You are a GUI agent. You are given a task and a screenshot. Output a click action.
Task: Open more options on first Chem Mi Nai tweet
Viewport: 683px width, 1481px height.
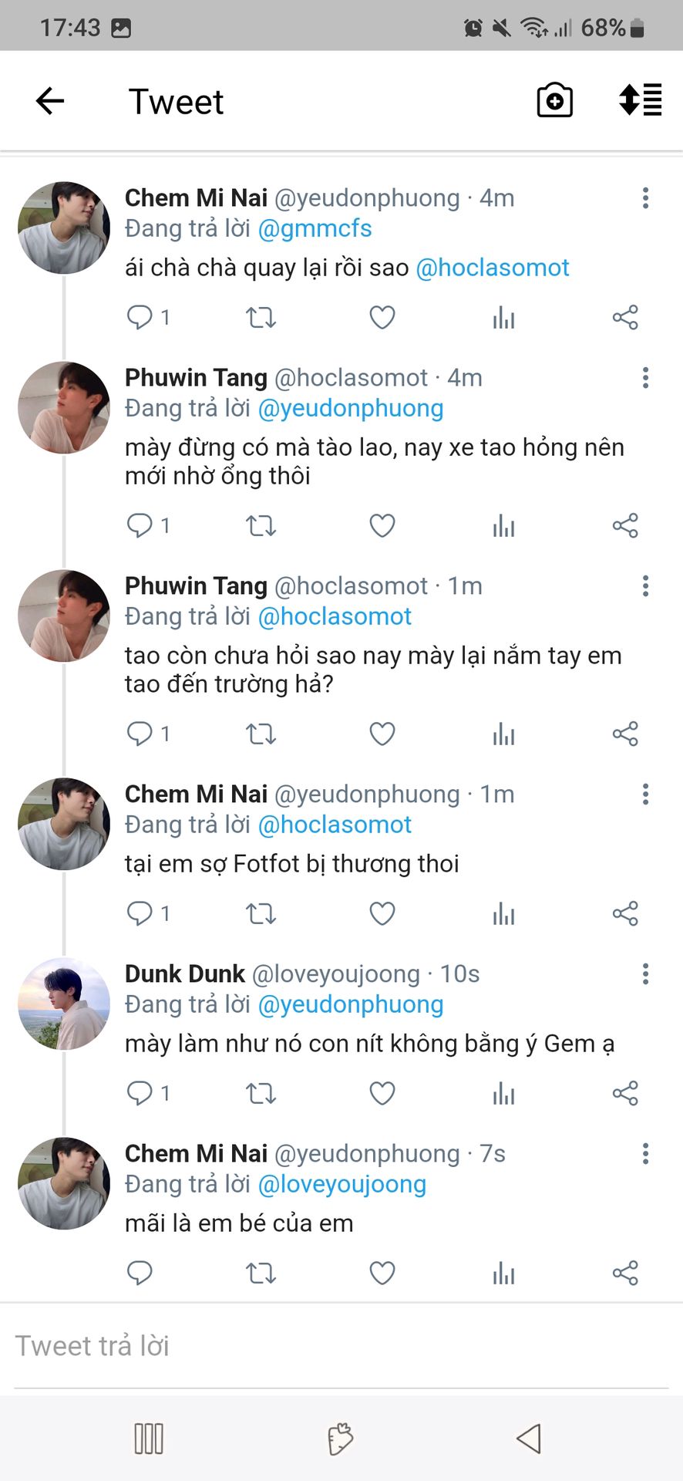point(645,198)
